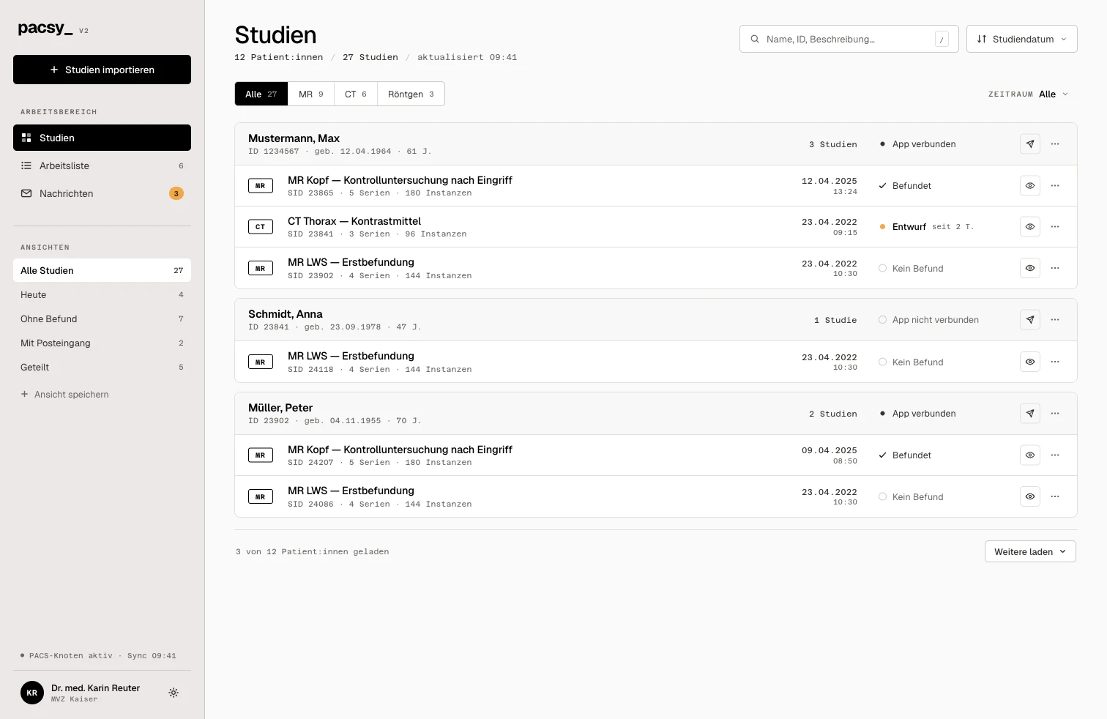This screenshot has width=1107, height=719.
Task: Open the Studiendatum sort dropdown
Action: (1022, 40)
